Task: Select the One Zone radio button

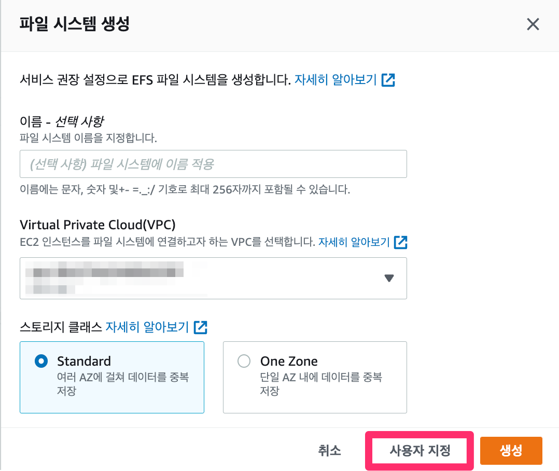Action: pos(244,362)
